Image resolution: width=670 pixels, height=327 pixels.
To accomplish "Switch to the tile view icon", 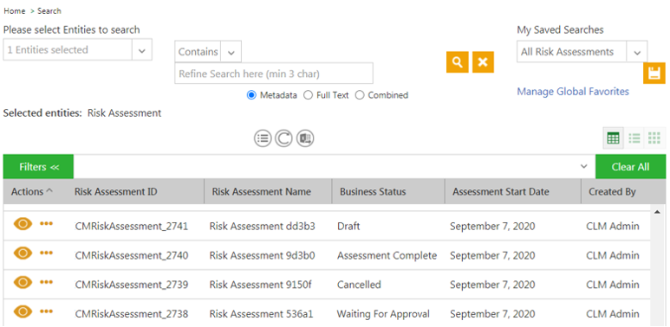I will coord(654,138).
